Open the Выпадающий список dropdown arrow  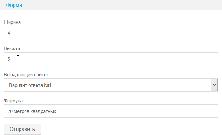click(x=214, y=85)
